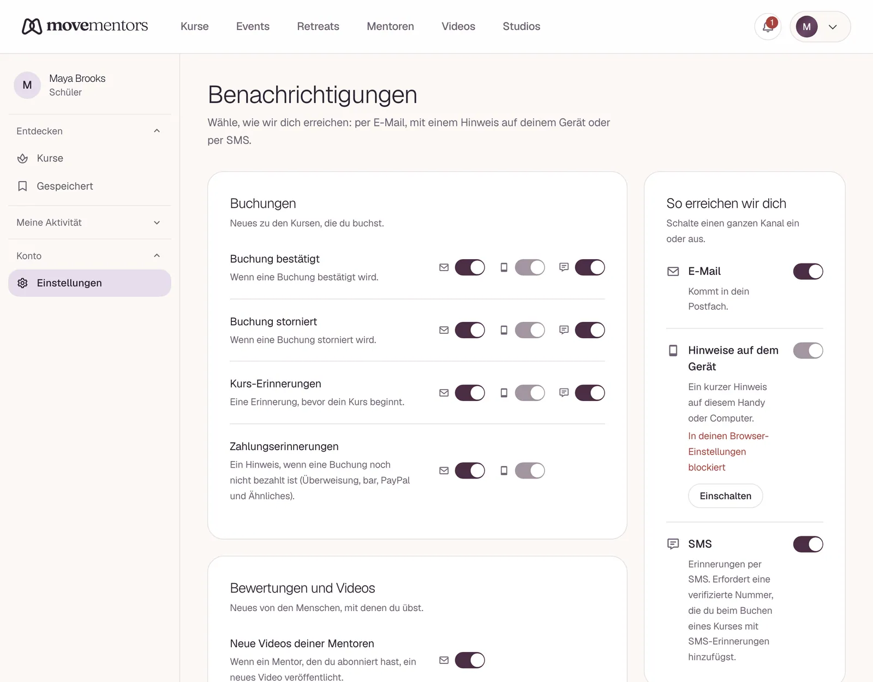
Task: Click the Kurse lotus icon in sidebar
Action: [x=22, y=158]
